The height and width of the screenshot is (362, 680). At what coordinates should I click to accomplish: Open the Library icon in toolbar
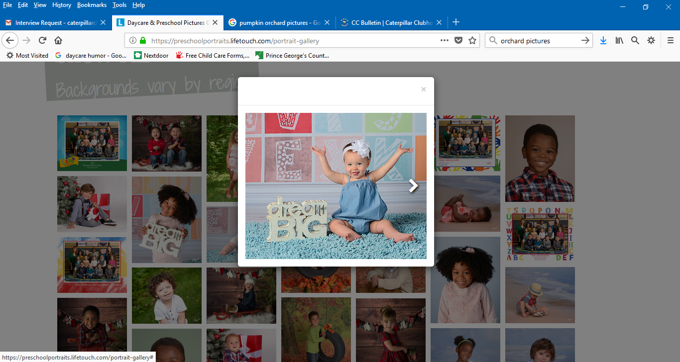(x=619, y=41)
